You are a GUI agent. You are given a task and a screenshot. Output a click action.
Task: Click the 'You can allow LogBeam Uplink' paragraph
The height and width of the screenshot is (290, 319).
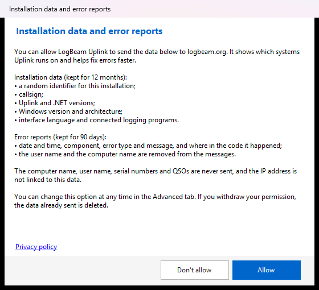pos(157,56)
